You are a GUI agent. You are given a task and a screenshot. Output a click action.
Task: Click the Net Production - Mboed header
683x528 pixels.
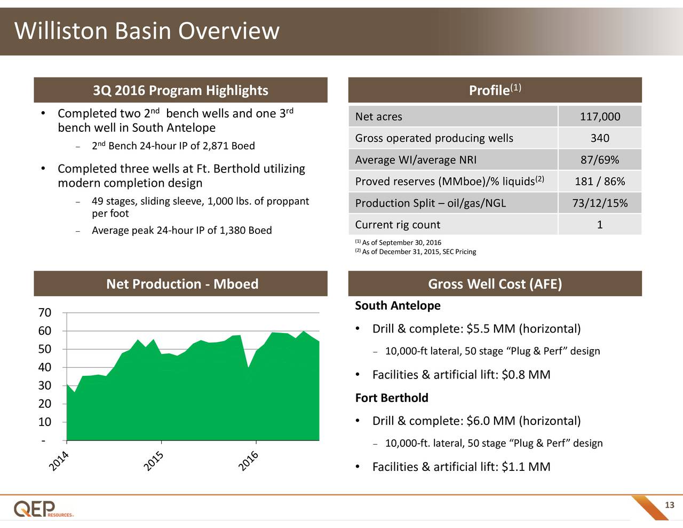(180, 283)
